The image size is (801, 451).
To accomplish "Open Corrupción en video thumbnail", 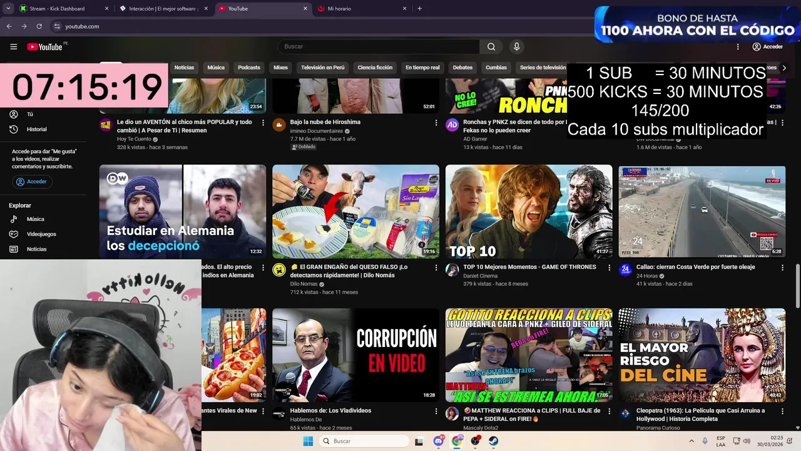I will pyautogui.click(x=355, y=355).
